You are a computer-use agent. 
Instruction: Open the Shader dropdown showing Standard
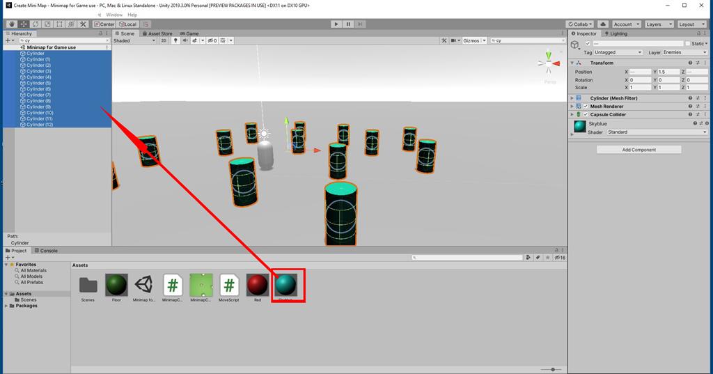[x=657, y=132]
